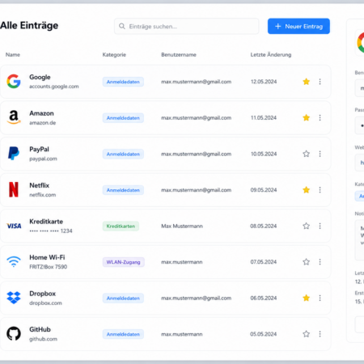Viewport: 364px width, 364px height.
Task: Click the WLAN-Zugang category tag
Action: pos(123,262)
